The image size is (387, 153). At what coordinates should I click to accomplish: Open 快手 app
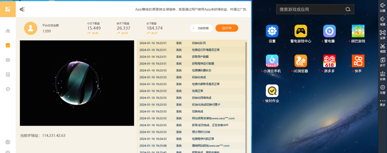(358, 64)
